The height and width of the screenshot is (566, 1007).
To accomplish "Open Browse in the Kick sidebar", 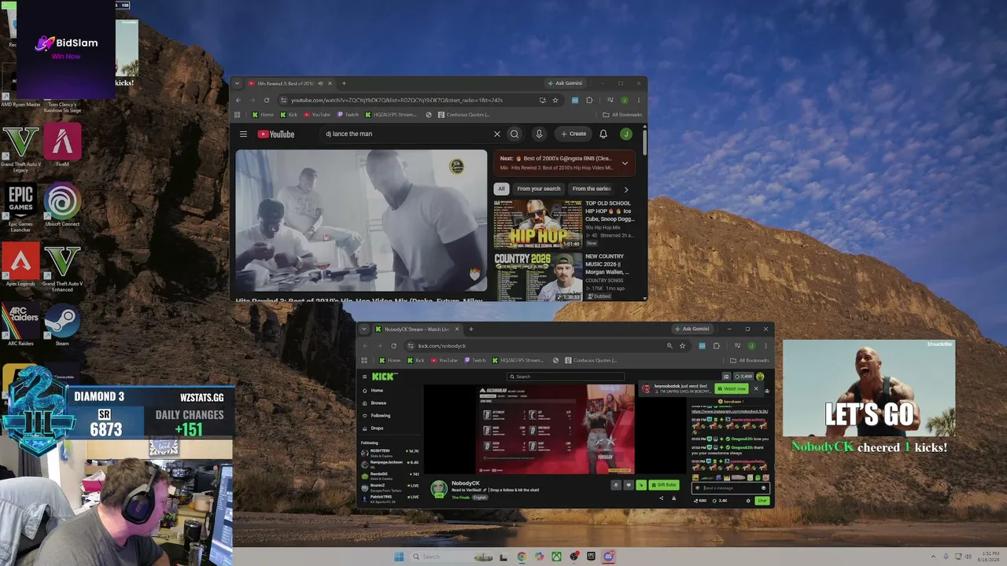I will (x=378, y=403).
